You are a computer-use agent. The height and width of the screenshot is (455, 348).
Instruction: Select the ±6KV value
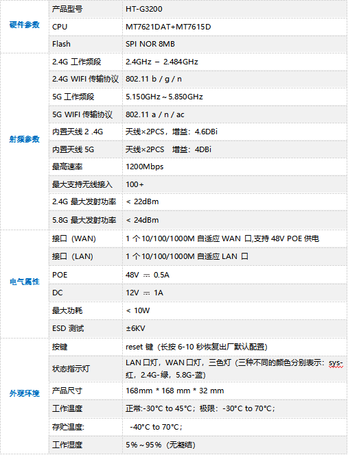coord(135,328)
